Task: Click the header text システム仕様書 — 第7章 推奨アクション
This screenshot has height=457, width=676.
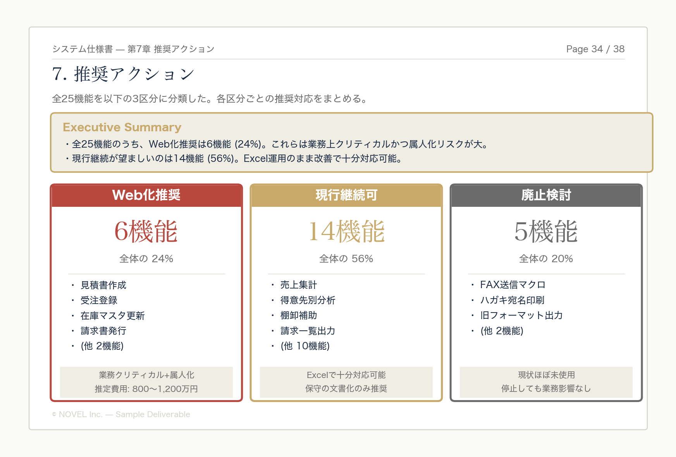Action: point(133,49)
